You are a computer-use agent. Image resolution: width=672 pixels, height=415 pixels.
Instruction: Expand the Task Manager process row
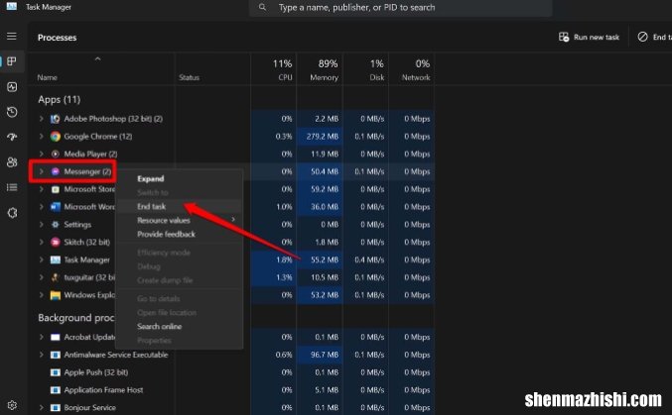(41, 259)
